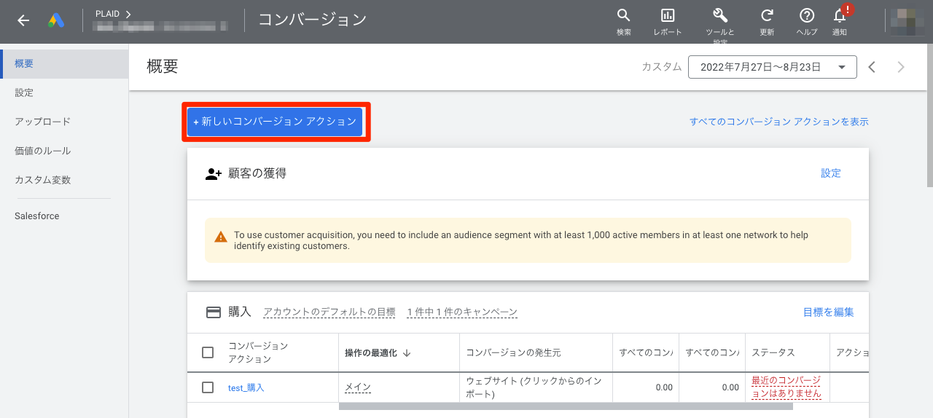Click the warning triangle icon
Screen dimensions: 933x418
221,237
